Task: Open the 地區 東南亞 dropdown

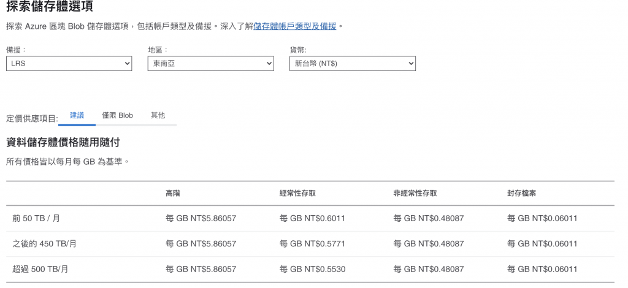Action: coord(211,63)
